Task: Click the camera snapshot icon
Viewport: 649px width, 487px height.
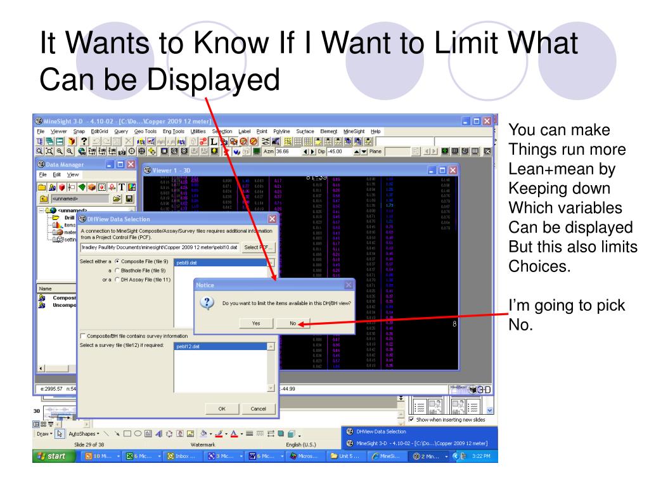Action: (x=122, y=151)
